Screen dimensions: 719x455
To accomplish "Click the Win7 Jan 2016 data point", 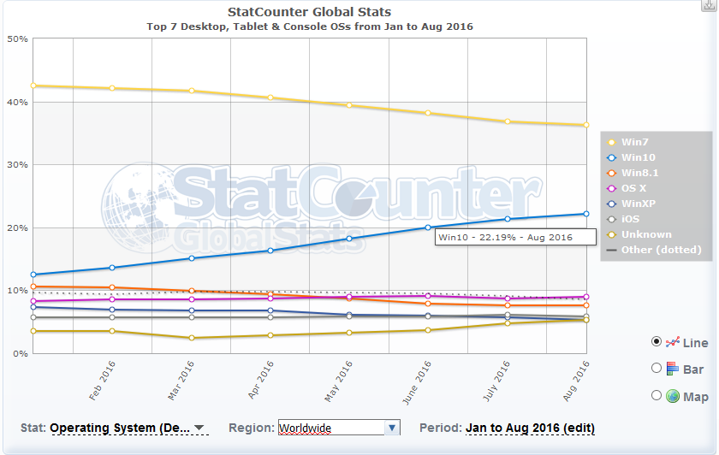I will 33,86.
